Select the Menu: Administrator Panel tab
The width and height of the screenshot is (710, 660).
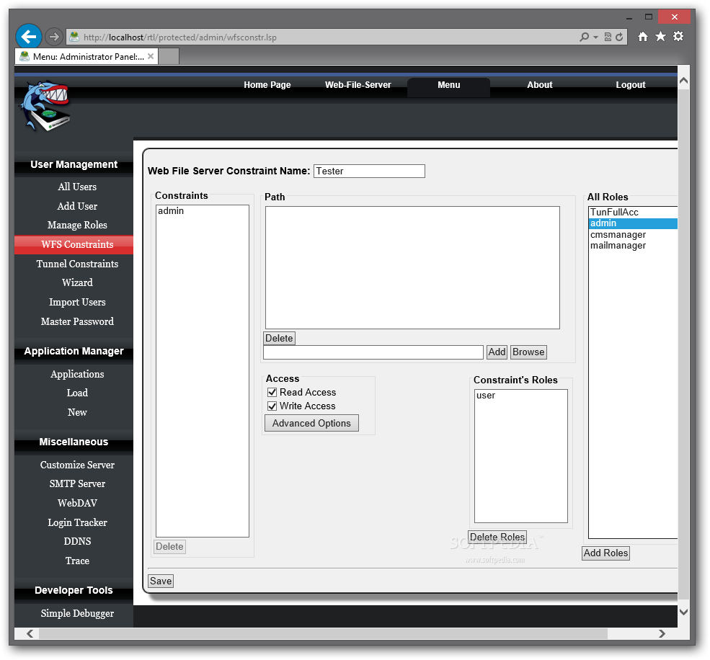coord(86,57)
